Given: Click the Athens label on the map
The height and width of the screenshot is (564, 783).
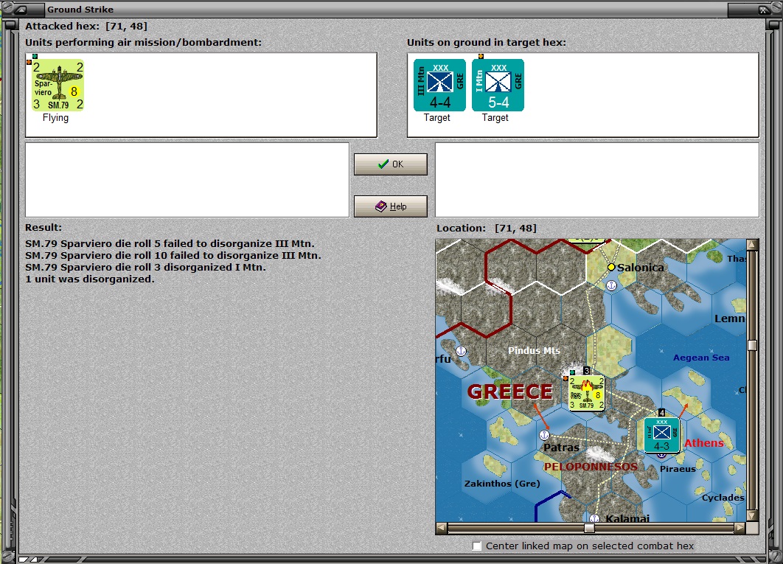Looking at the screenshot, I should [x=703, y=443].
